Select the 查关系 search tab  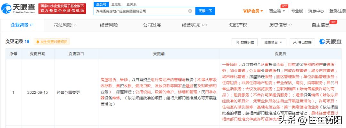131,4
